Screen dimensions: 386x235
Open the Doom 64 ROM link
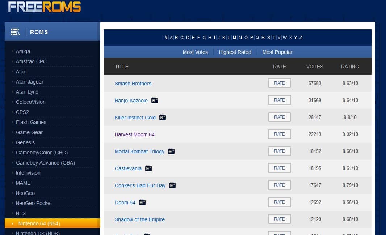point(125,202)
